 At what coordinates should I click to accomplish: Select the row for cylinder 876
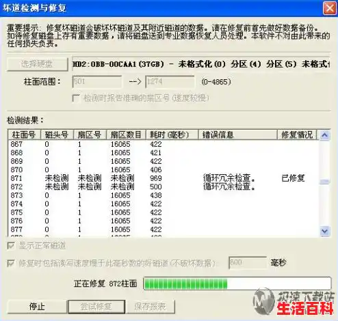point(164,221)
